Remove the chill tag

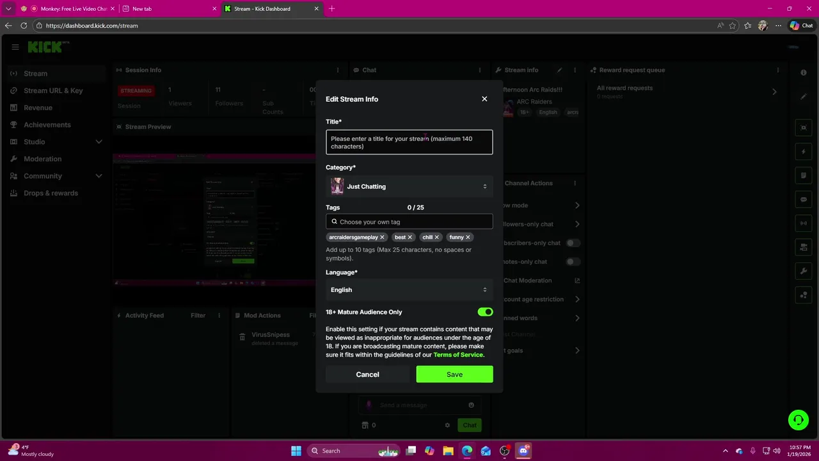coord(437,237)
